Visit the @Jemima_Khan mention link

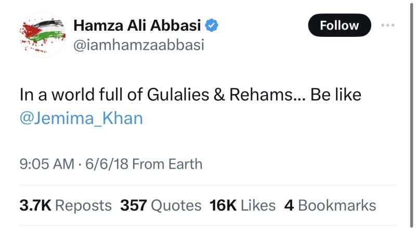pyautogui.click(x=81, y=118)
